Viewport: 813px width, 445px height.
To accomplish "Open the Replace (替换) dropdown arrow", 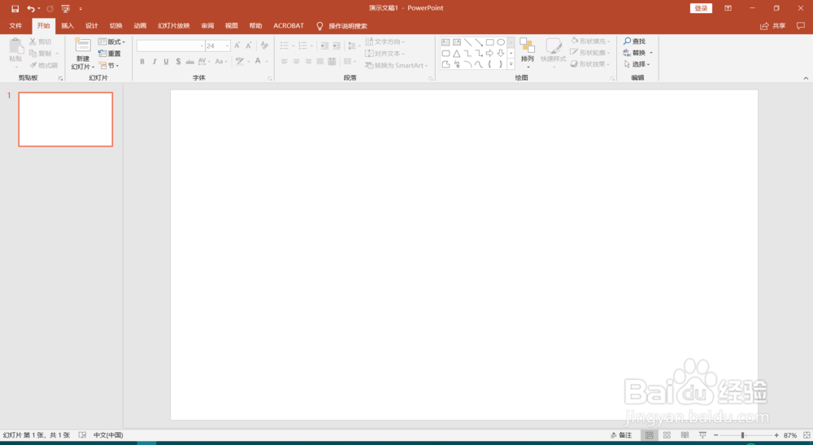I will pos(651,53).
